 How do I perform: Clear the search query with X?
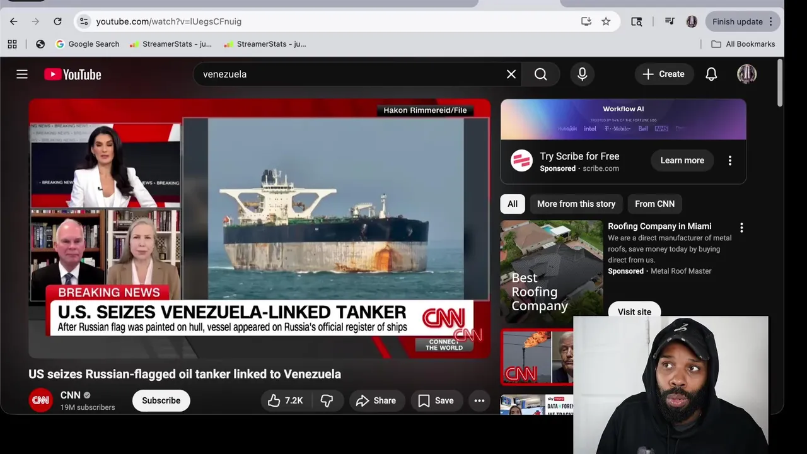(511, 74)
